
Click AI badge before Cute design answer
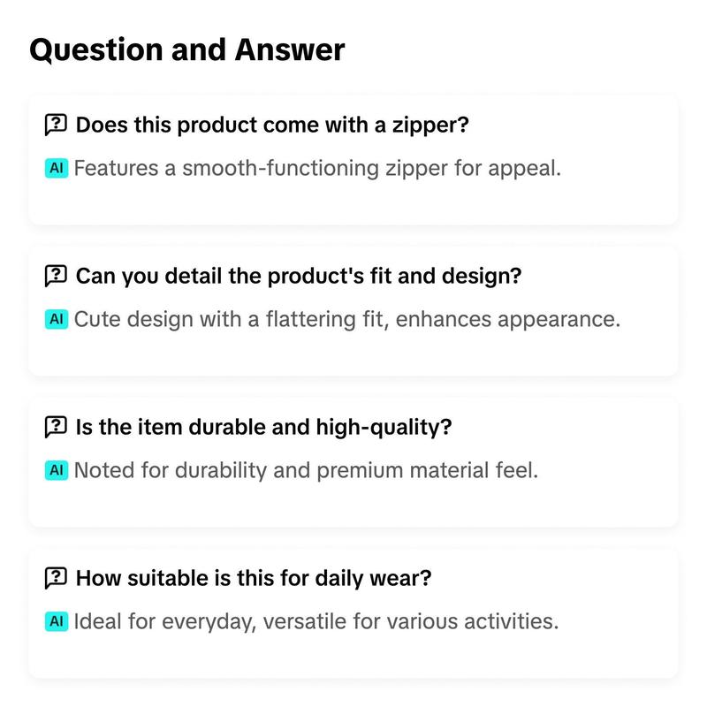click(57, 319)
